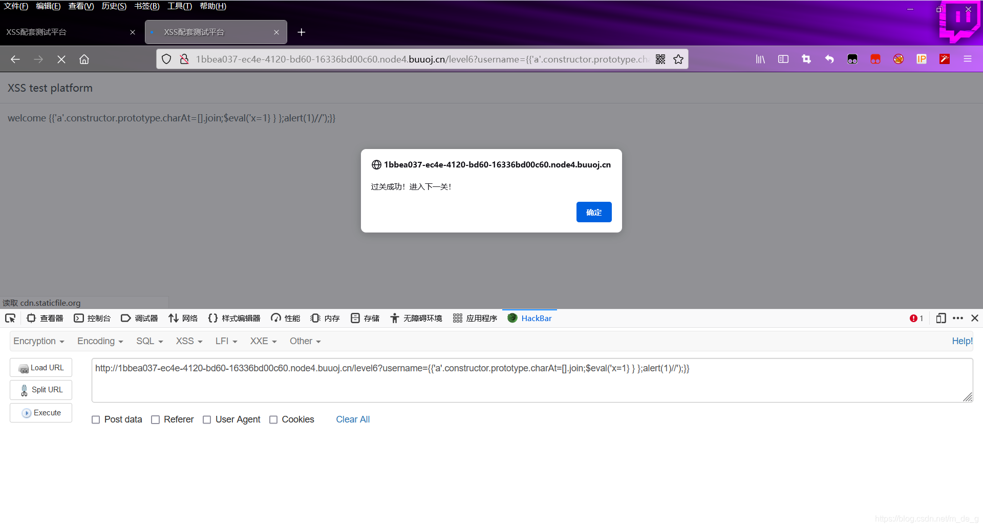
Task: Open the QR code icon in address bar
Action: [x=660, y=59]
